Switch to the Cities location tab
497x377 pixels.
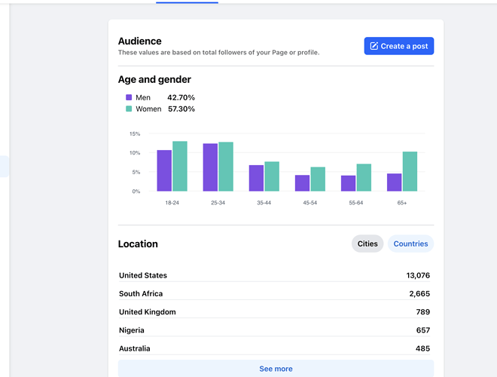click(x=367, y=244)
